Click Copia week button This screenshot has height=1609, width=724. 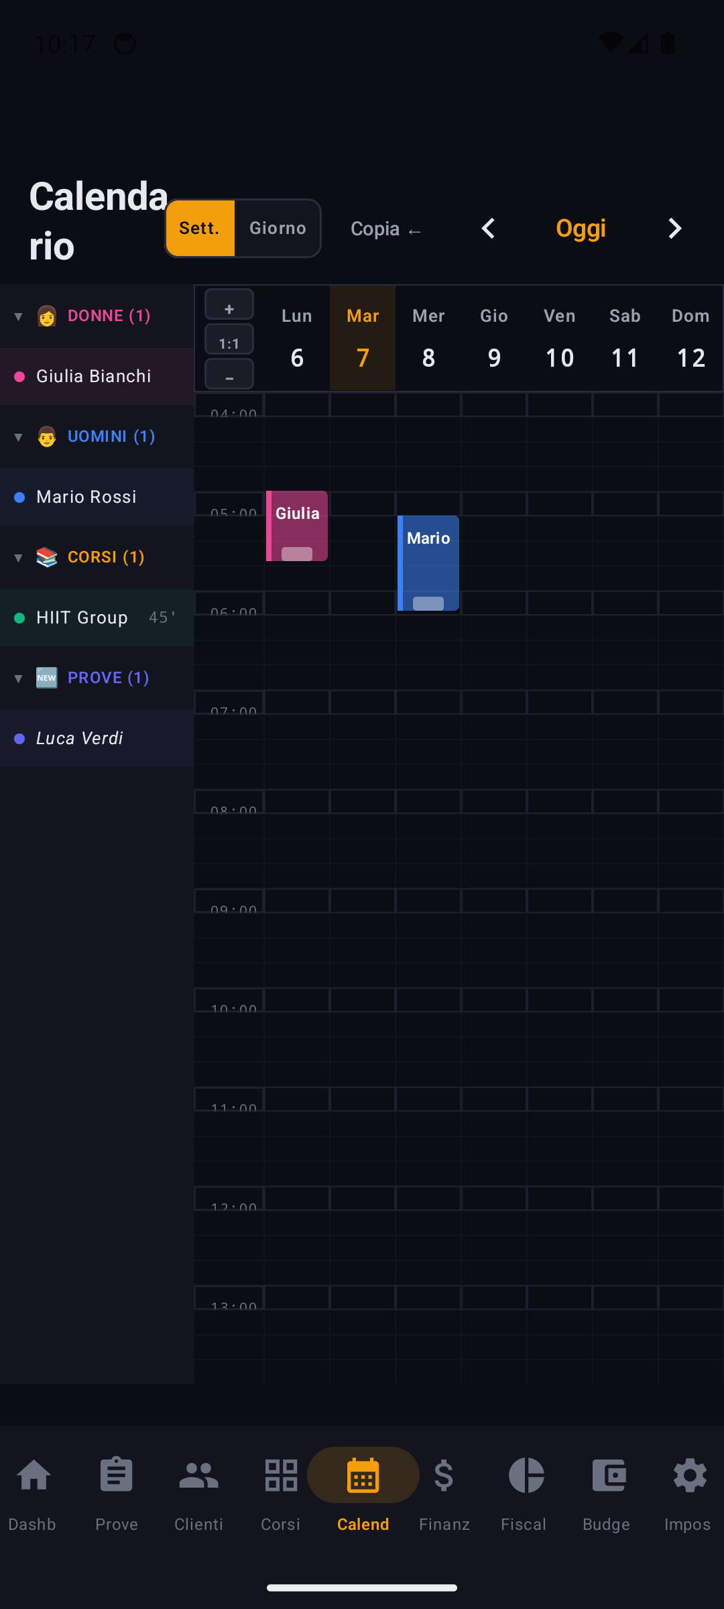point(386,229)
